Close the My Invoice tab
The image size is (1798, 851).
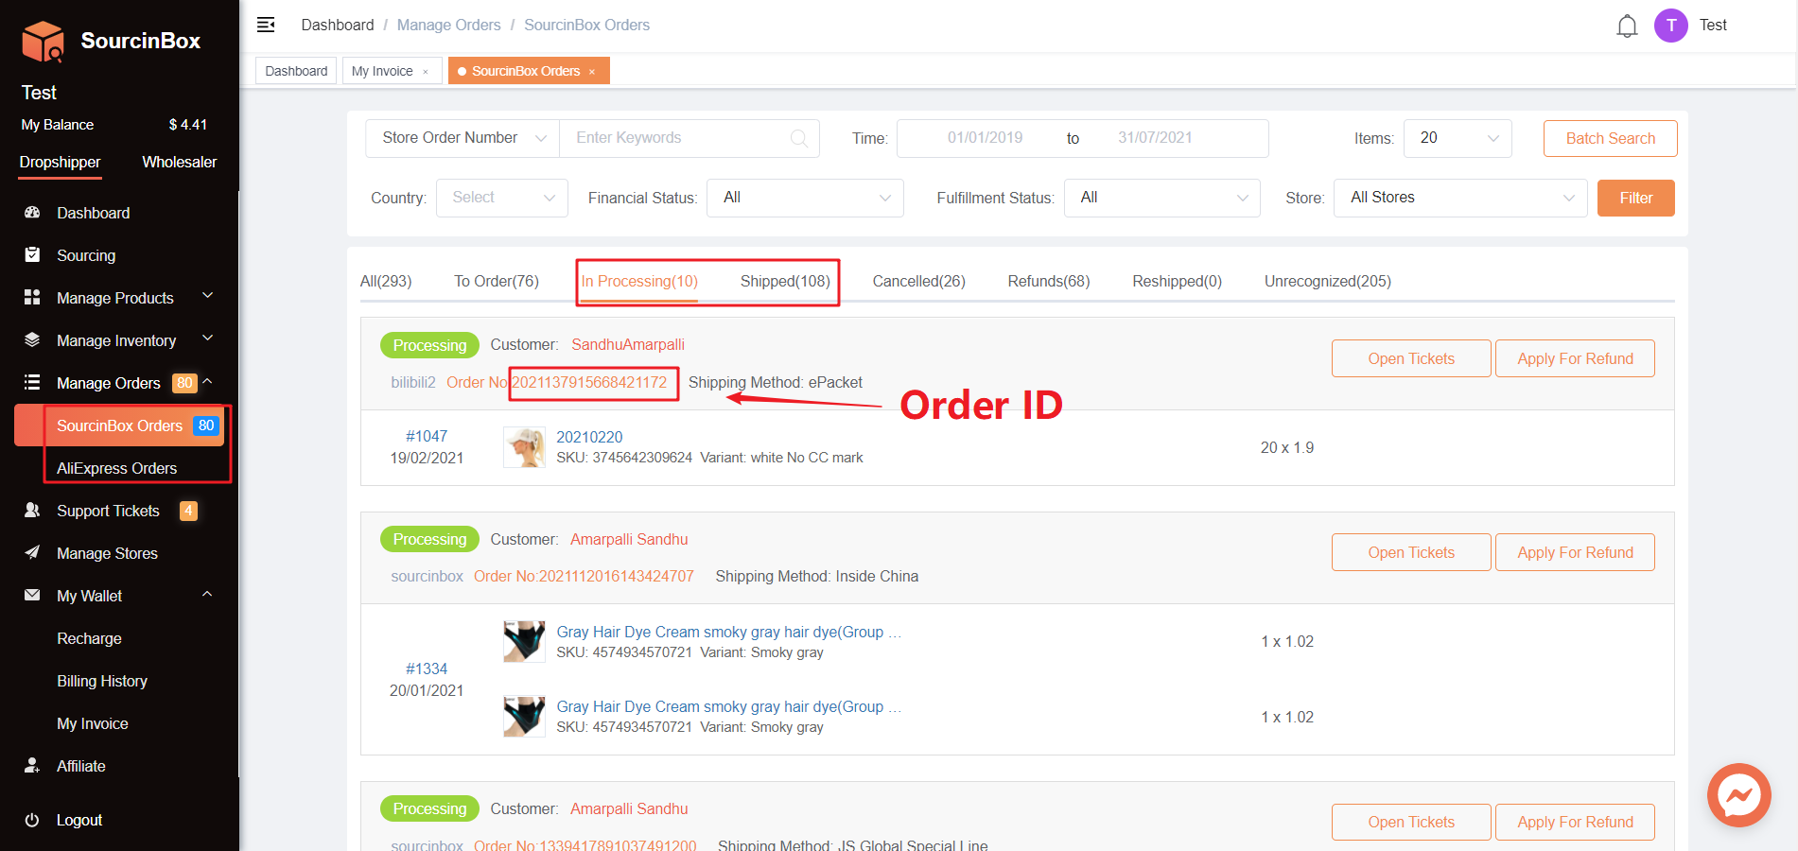click(x=426, y=72)
